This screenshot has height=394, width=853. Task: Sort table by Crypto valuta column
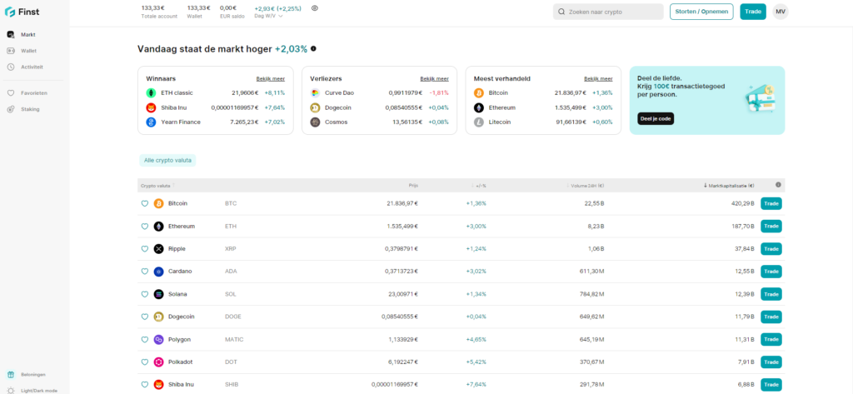tap(157, 186)
